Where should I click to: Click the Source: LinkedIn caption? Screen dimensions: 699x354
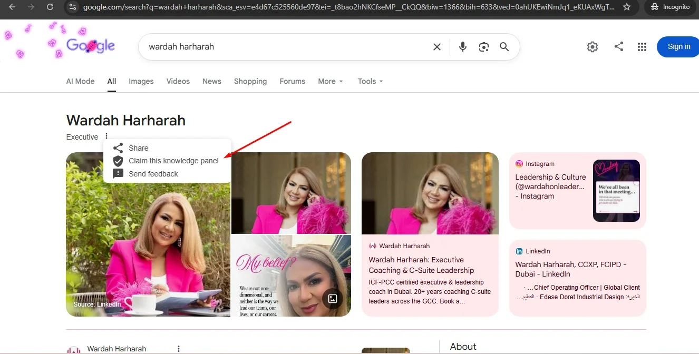click(x=97, y=304)
